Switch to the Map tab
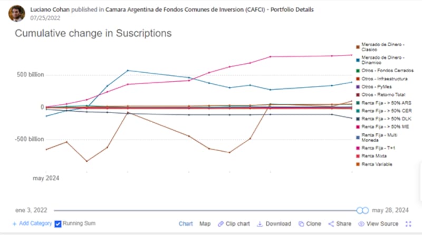The width and height of the screenshot is (422, 235). 205,224
